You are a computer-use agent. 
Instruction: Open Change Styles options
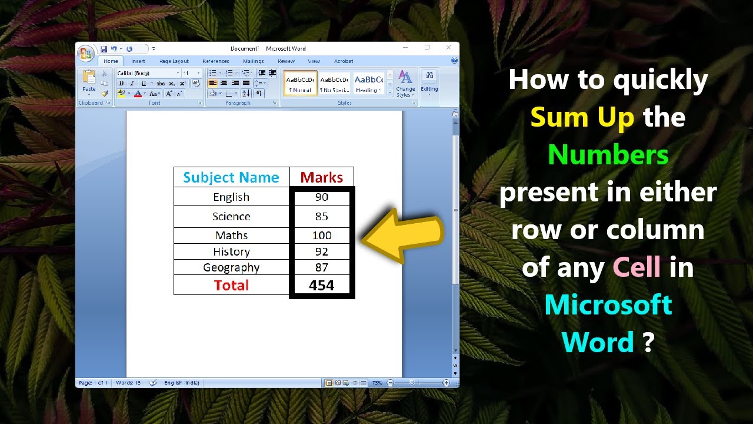tap(405, 84)
